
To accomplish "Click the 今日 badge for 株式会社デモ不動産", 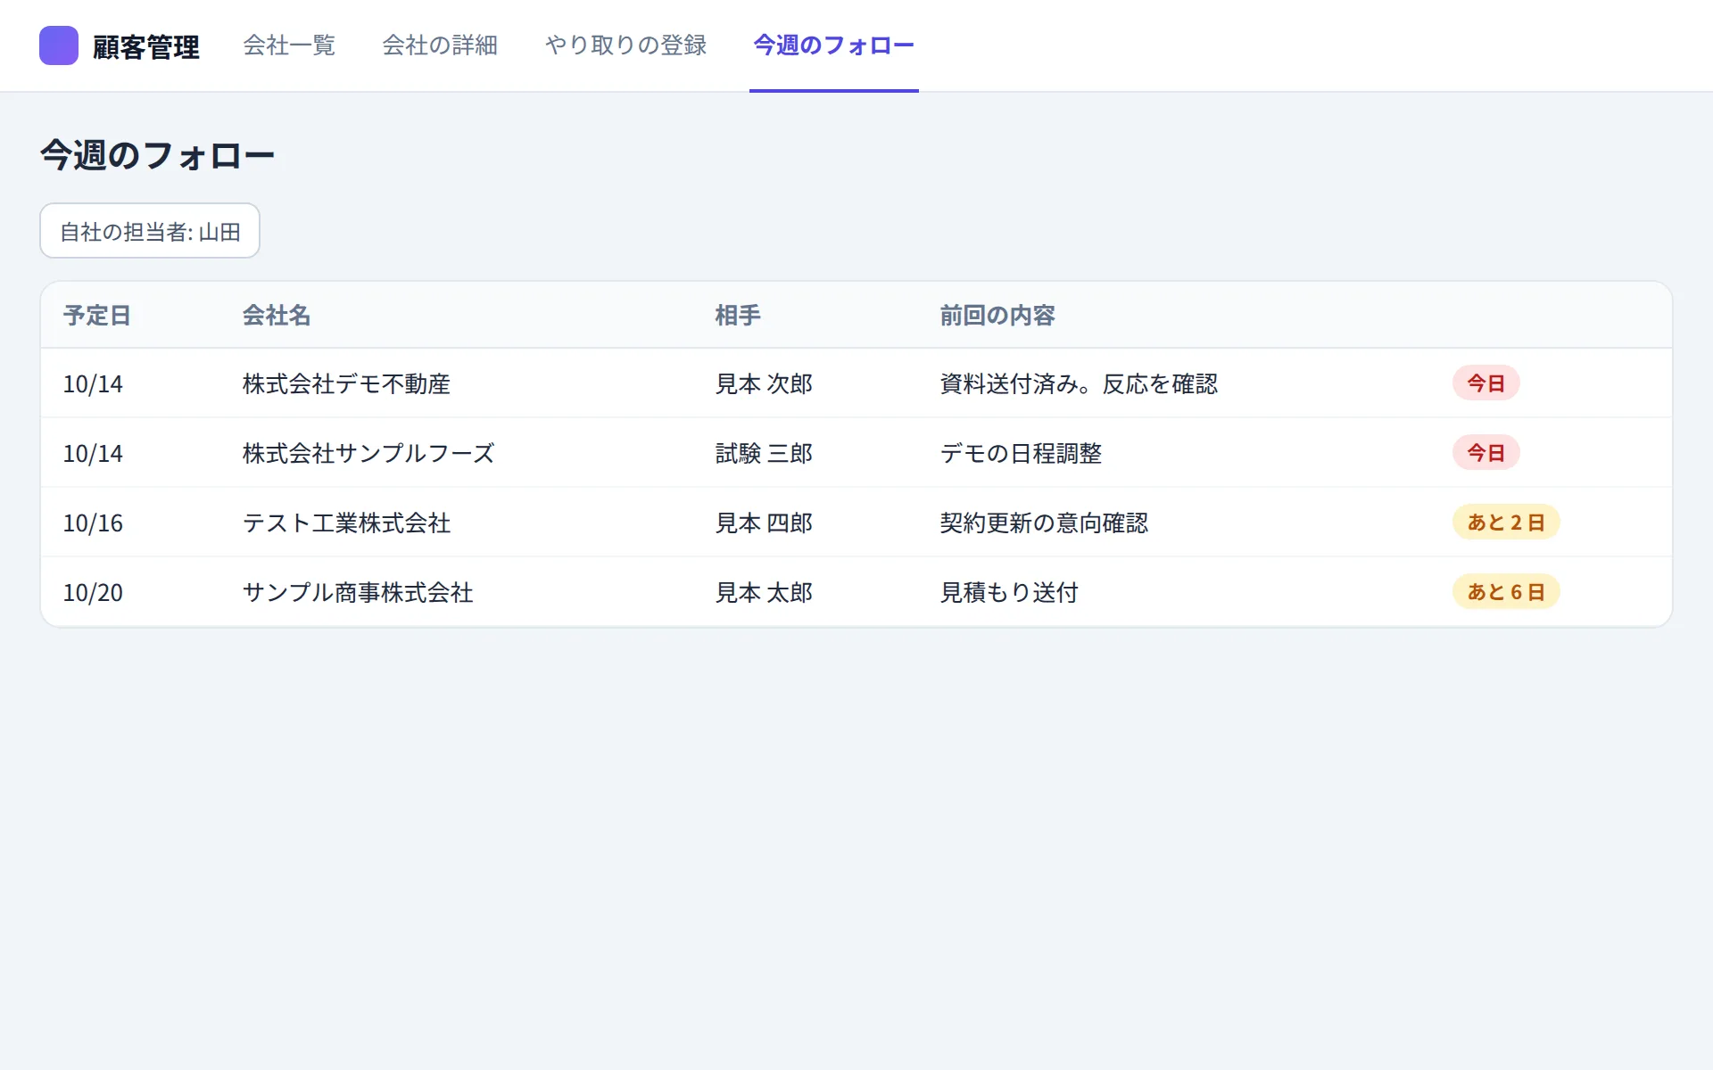I will click(1485, 383).
